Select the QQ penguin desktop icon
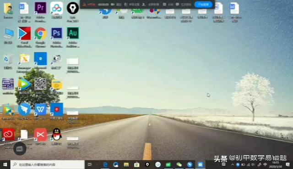Image resolution: width=293 pixels, height=169 pixels. [57, 135]
